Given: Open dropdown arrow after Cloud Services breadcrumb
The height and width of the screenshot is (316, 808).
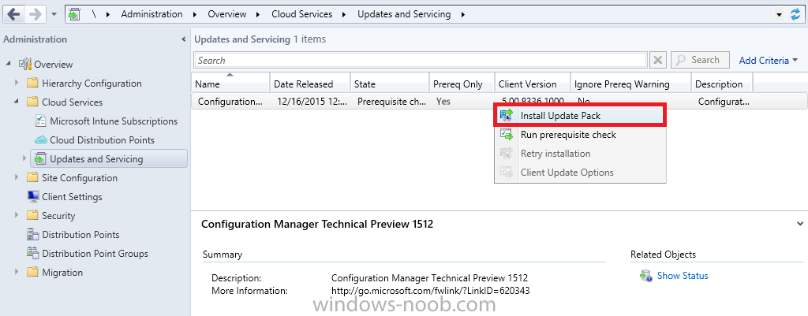Looking at the screenshot, I should 345,14.
